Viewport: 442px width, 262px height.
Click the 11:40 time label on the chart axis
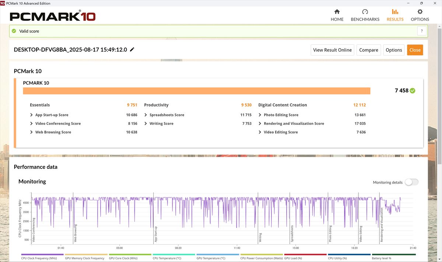point(237,248)
